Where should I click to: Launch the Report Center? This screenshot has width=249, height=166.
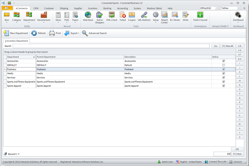(164, 17)
